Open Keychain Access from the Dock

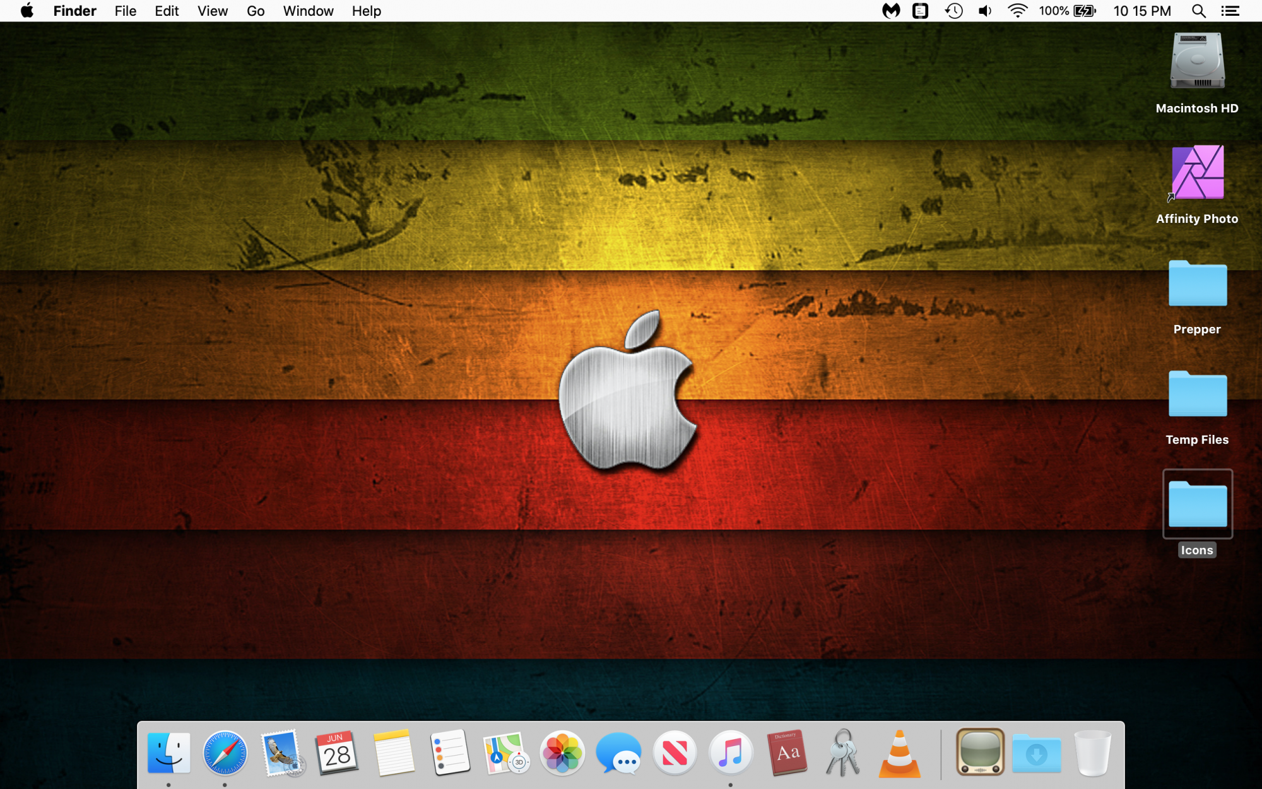843,753
